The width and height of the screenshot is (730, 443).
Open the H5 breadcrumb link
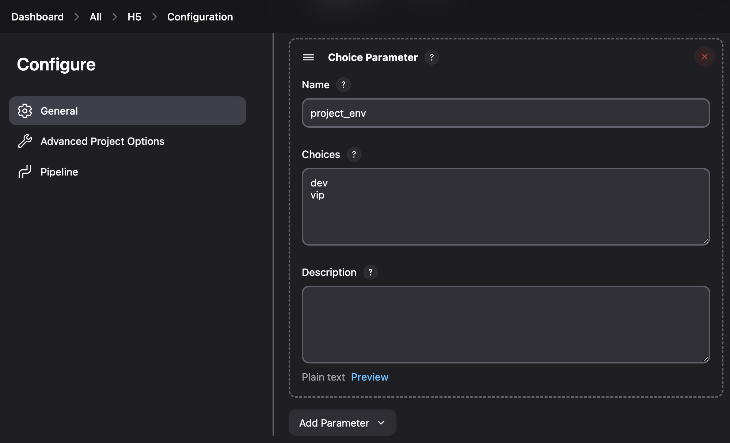(x=134, y=17)
